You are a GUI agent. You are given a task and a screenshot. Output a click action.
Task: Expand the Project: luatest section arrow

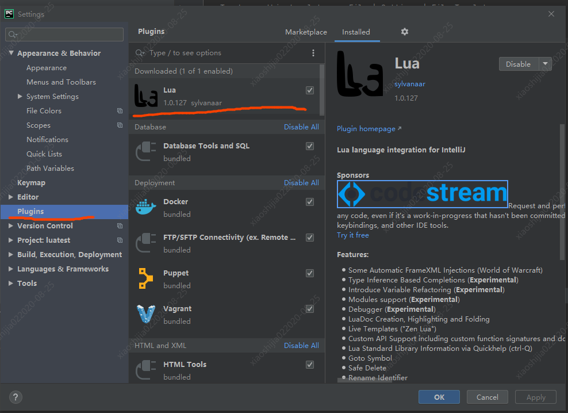(x=11, y=240)
